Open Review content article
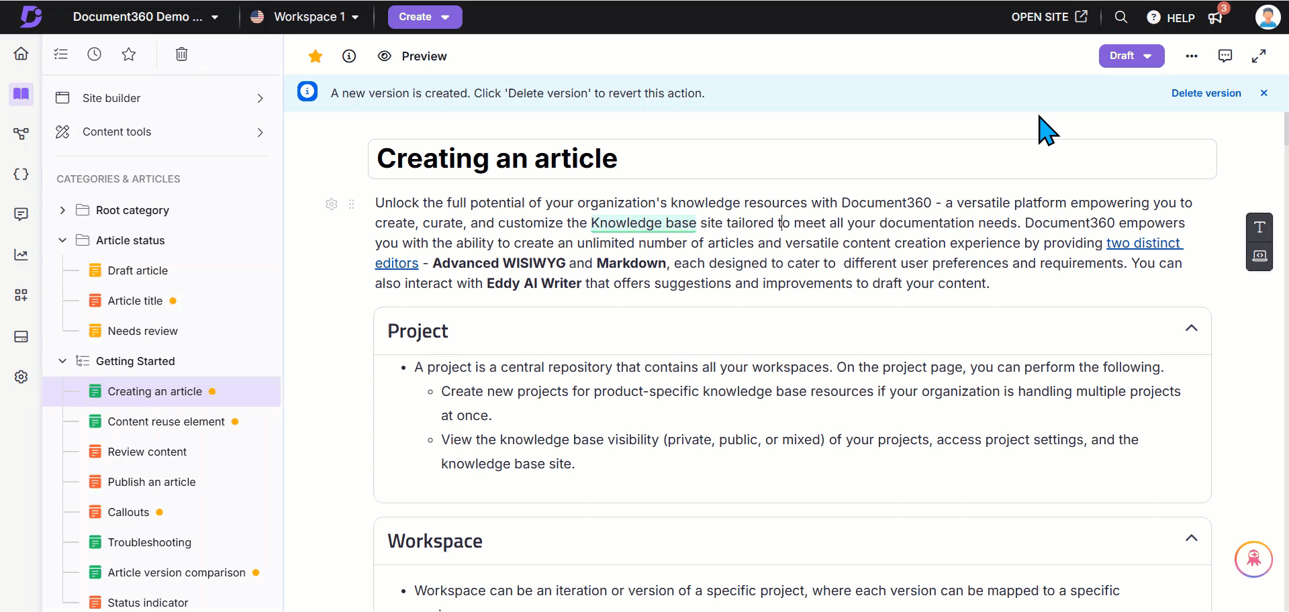 (147, 452)
